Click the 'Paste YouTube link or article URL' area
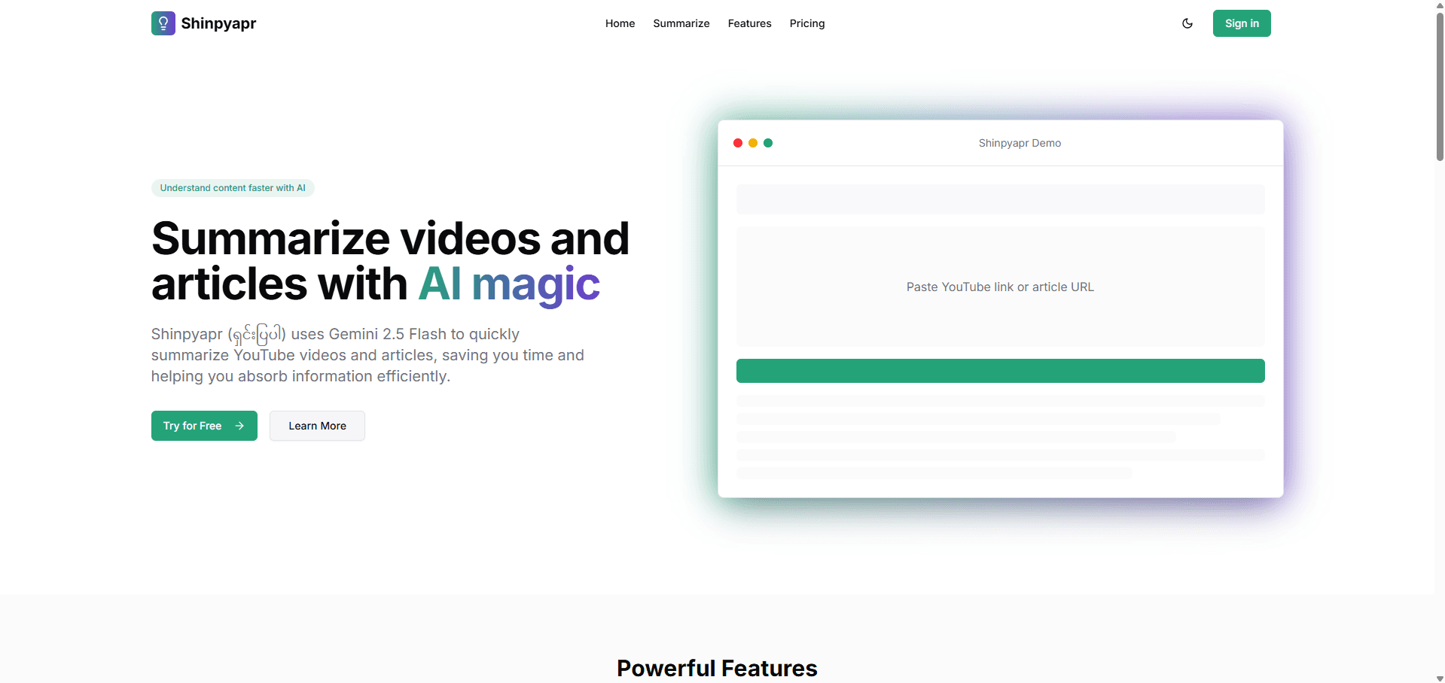 pos(1000,287)
